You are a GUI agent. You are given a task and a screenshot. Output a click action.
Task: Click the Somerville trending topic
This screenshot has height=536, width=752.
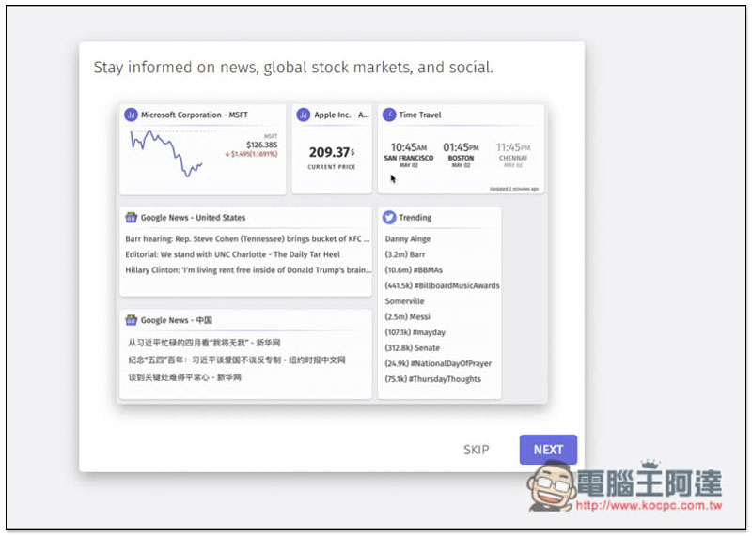tap(404, 301)
